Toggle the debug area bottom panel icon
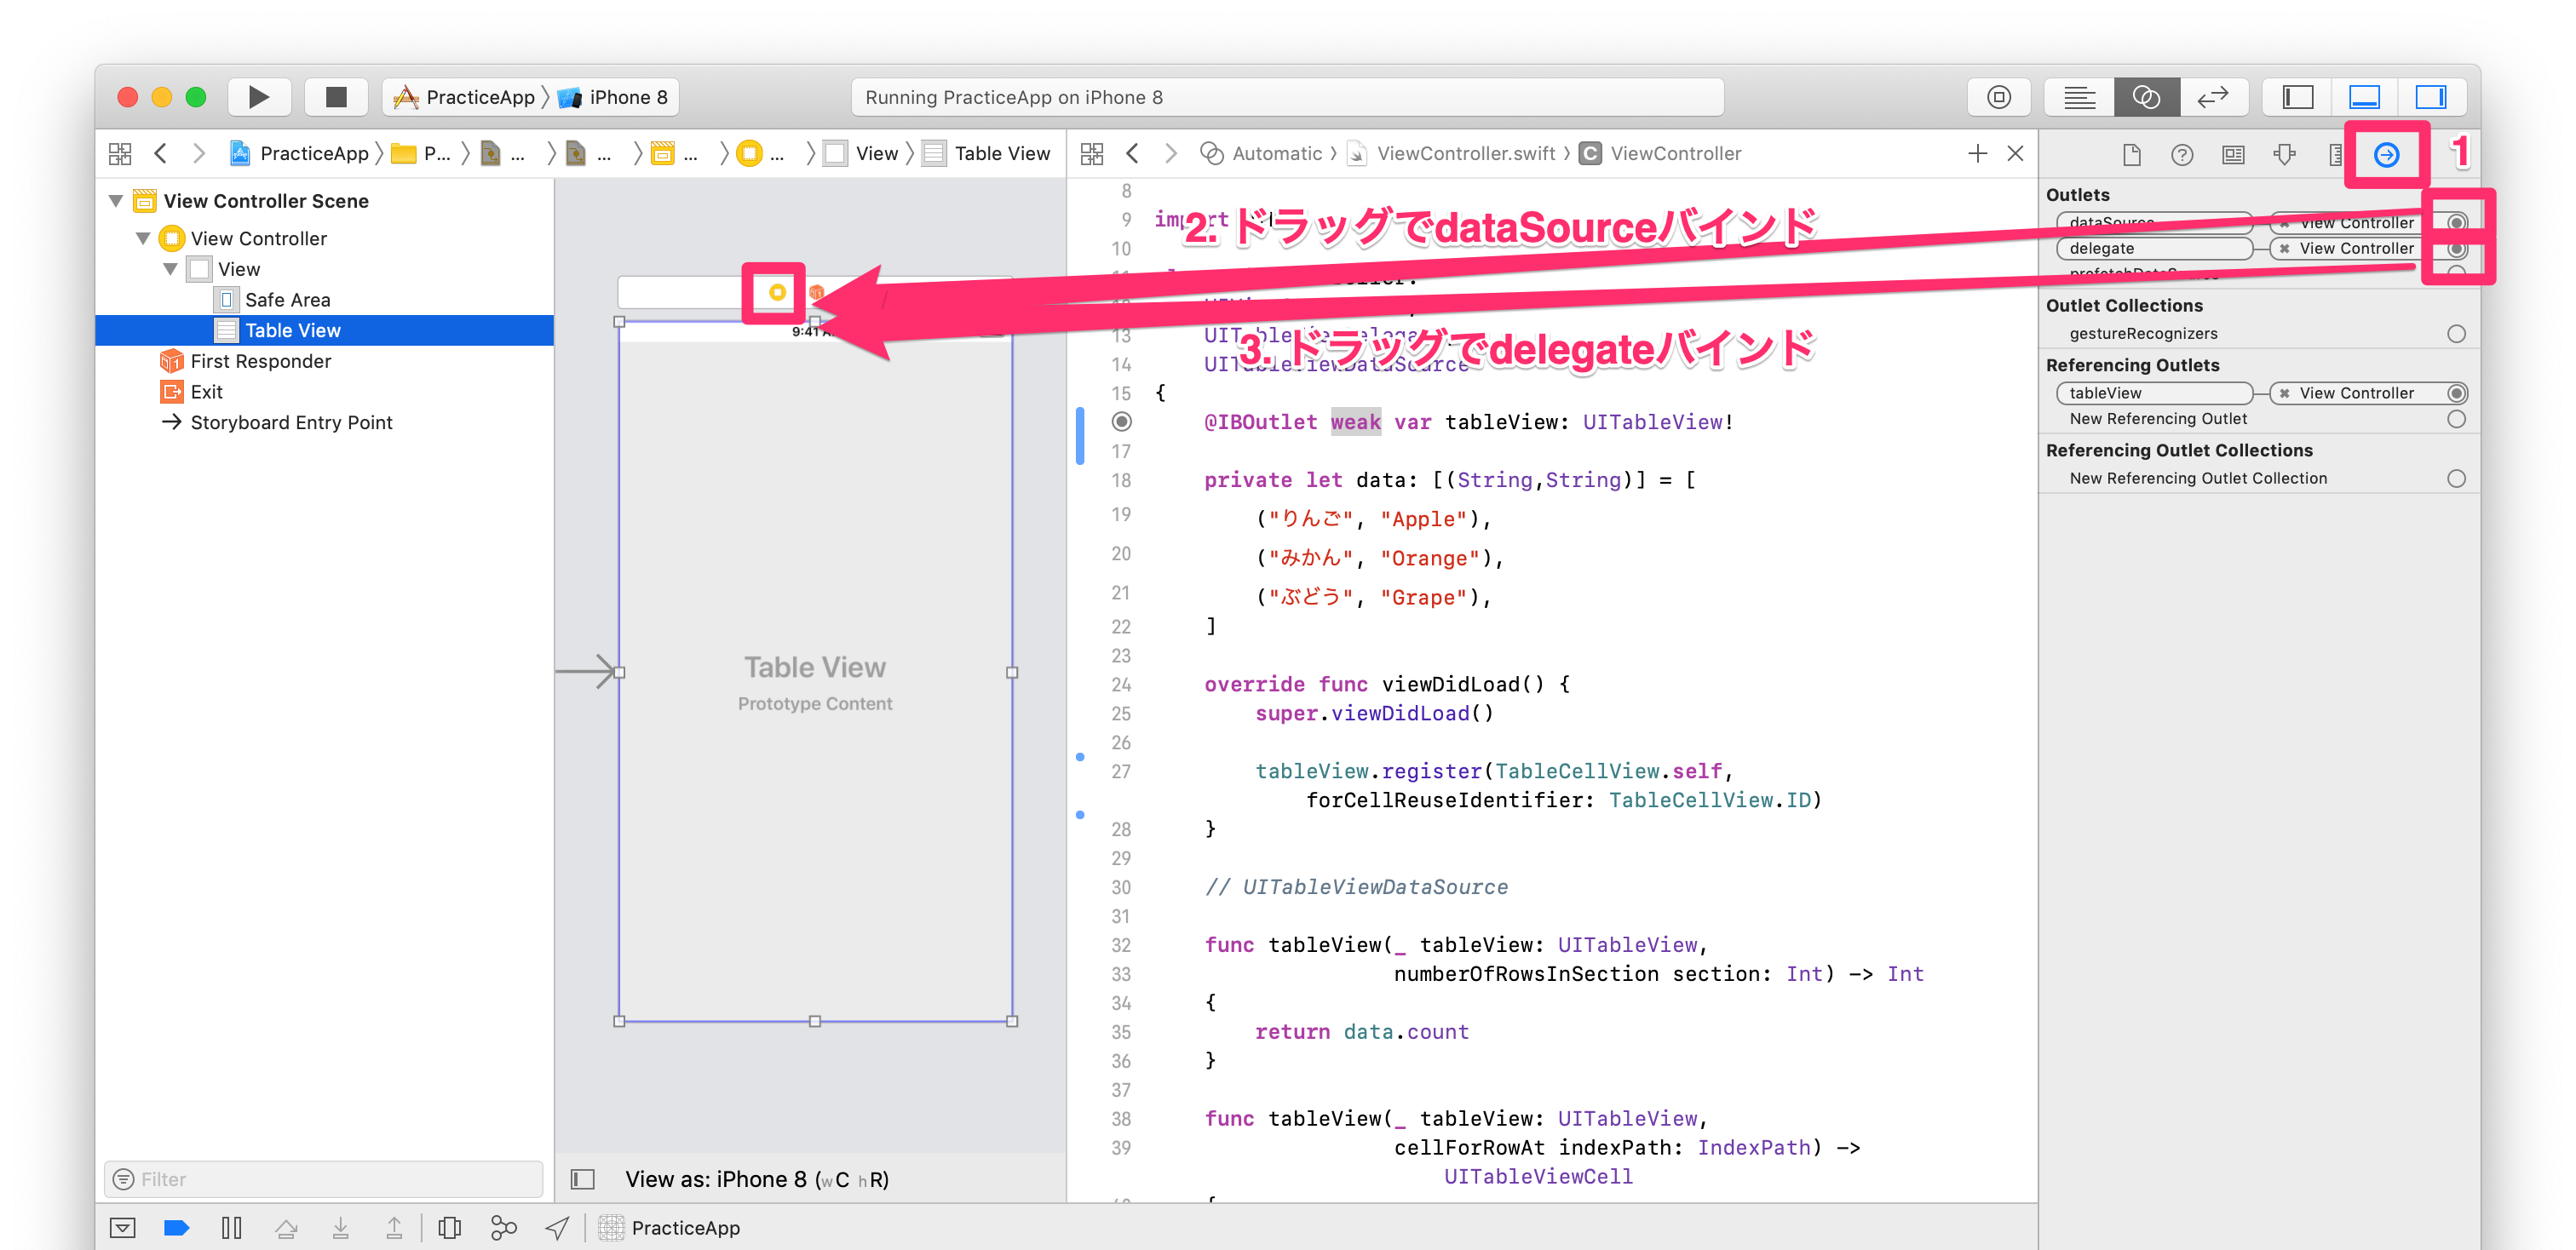Viewport: 2576px width, 1250px height. point(2364,97)
